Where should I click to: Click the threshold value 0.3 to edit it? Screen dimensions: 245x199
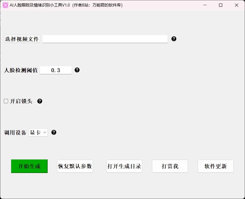(56, 70)
